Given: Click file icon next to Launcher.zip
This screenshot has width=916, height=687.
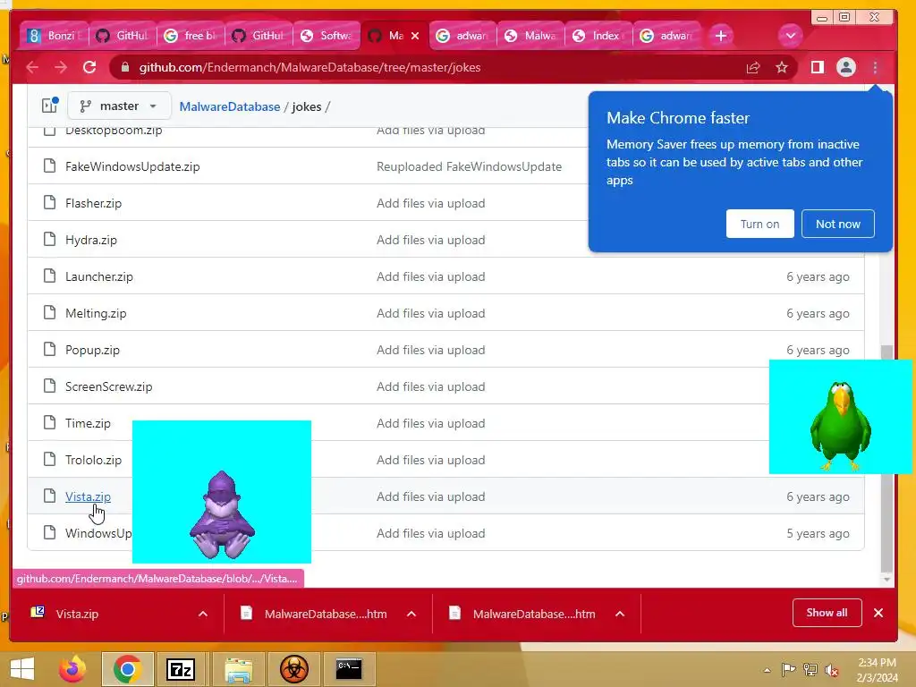Looking at the screenshot, I should 50,276.
